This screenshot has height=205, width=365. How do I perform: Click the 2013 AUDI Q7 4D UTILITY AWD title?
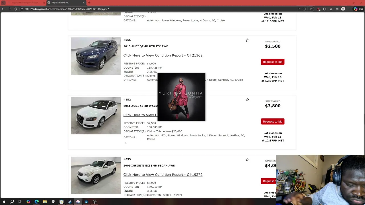tap(146, 46)
